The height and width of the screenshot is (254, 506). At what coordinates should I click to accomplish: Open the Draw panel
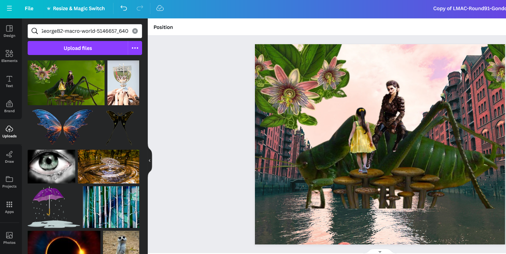[10, 157]
